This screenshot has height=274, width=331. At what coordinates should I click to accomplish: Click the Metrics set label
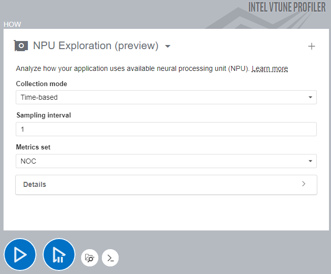33,147
